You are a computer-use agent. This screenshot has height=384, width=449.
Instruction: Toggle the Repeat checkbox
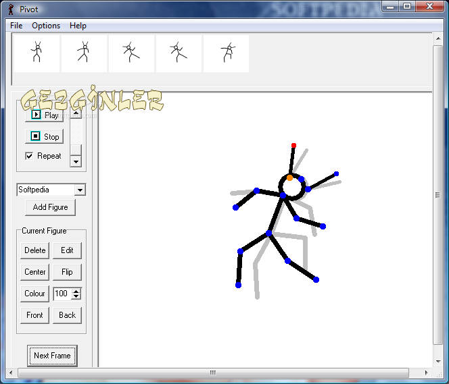click(x=29, y=156)
